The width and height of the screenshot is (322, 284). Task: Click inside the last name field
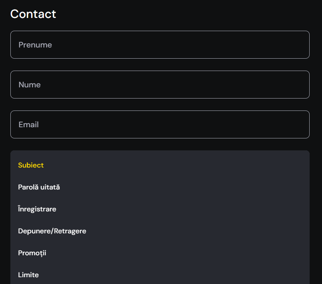[x=160, y=85]
